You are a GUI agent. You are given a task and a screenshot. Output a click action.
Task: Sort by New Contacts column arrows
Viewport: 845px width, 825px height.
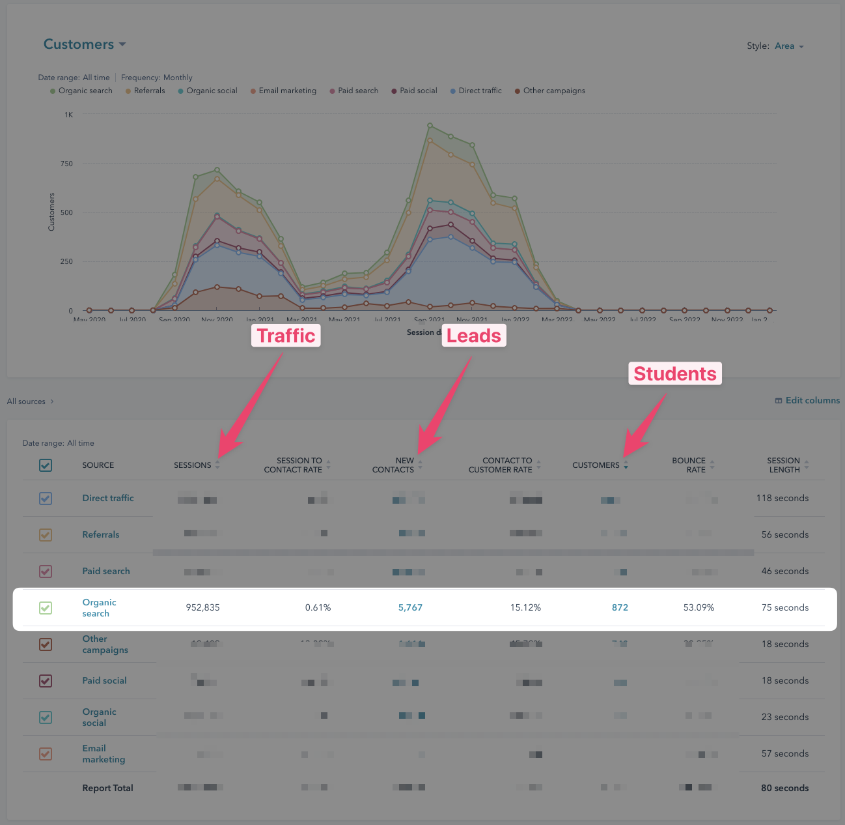pos(420,465)
